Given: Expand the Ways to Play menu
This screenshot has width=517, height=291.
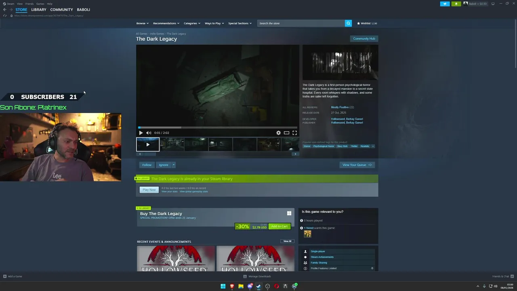Looking at the screenshot, I should point(214,23).
